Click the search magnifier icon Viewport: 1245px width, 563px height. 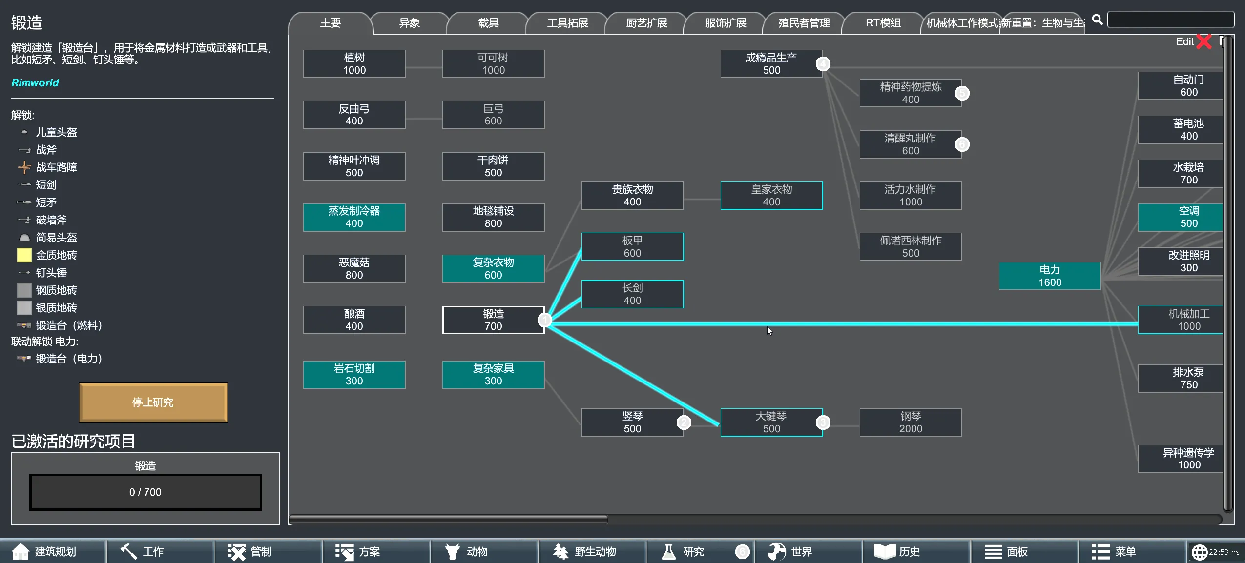coord(1097,20)
